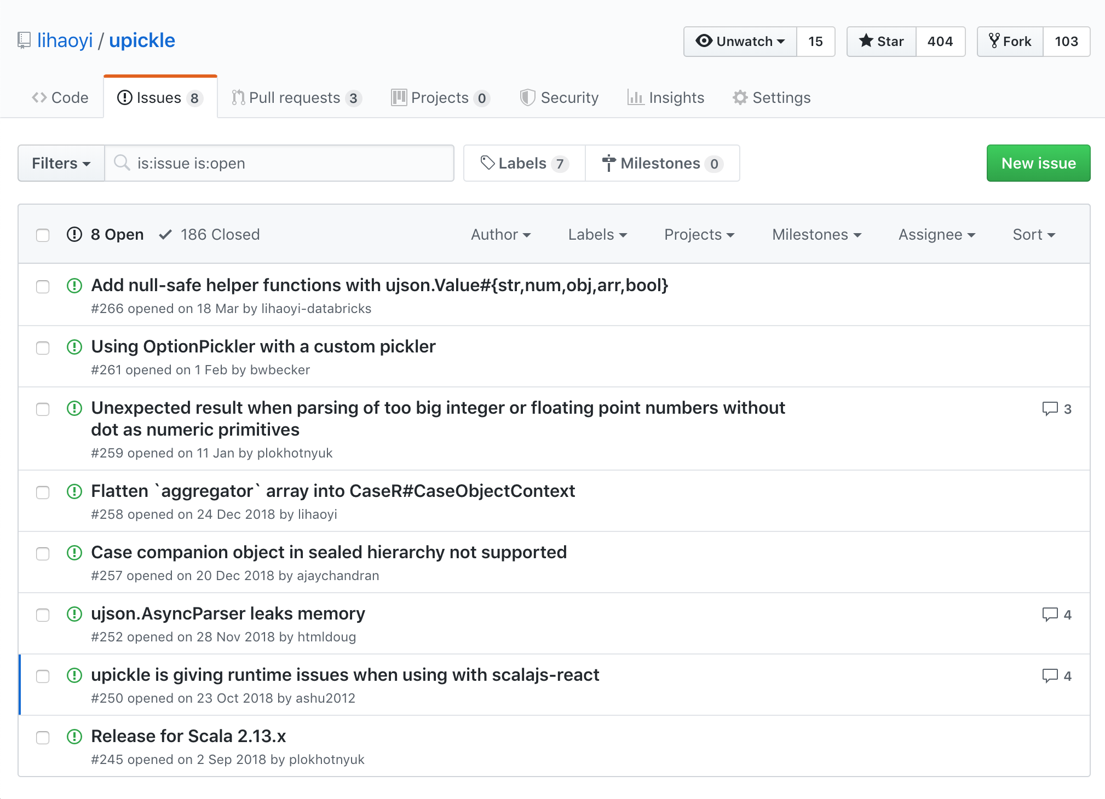Open issue 'Release for Scala 2.13.x'
This screenshot has width=1105, height=799.
188,736
